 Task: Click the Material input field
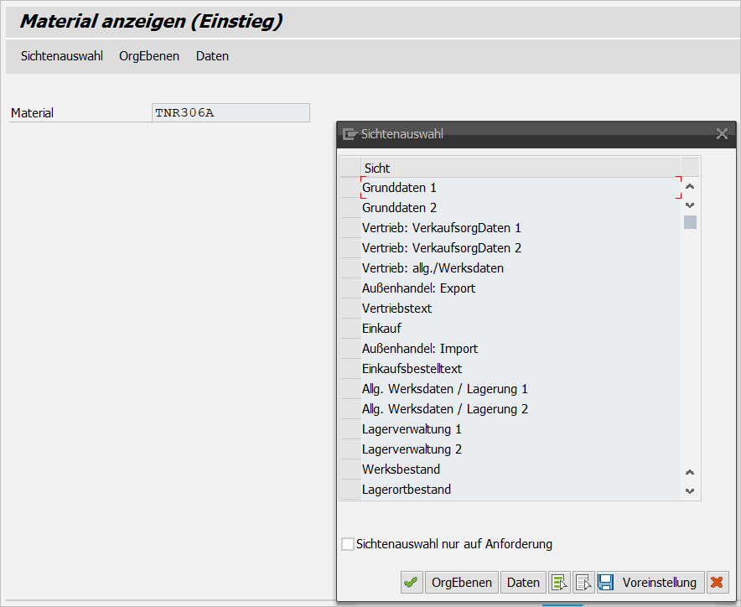(x=231, y=113)
